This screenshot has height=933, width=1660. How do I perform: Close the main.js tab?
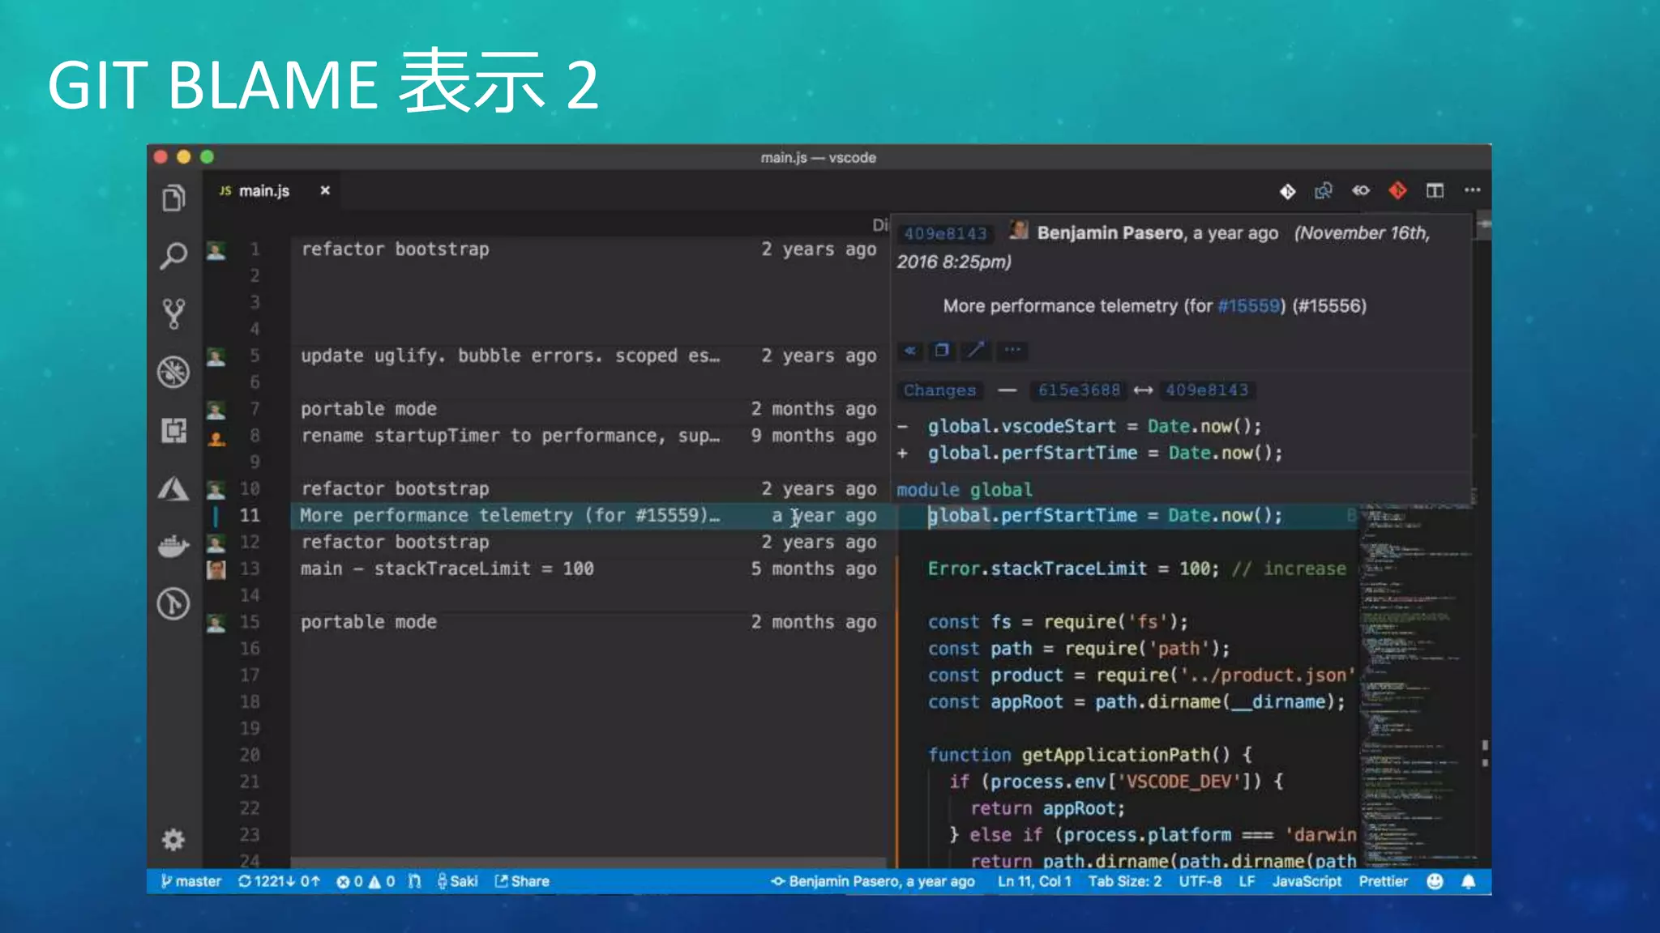(x=325, y=190)
